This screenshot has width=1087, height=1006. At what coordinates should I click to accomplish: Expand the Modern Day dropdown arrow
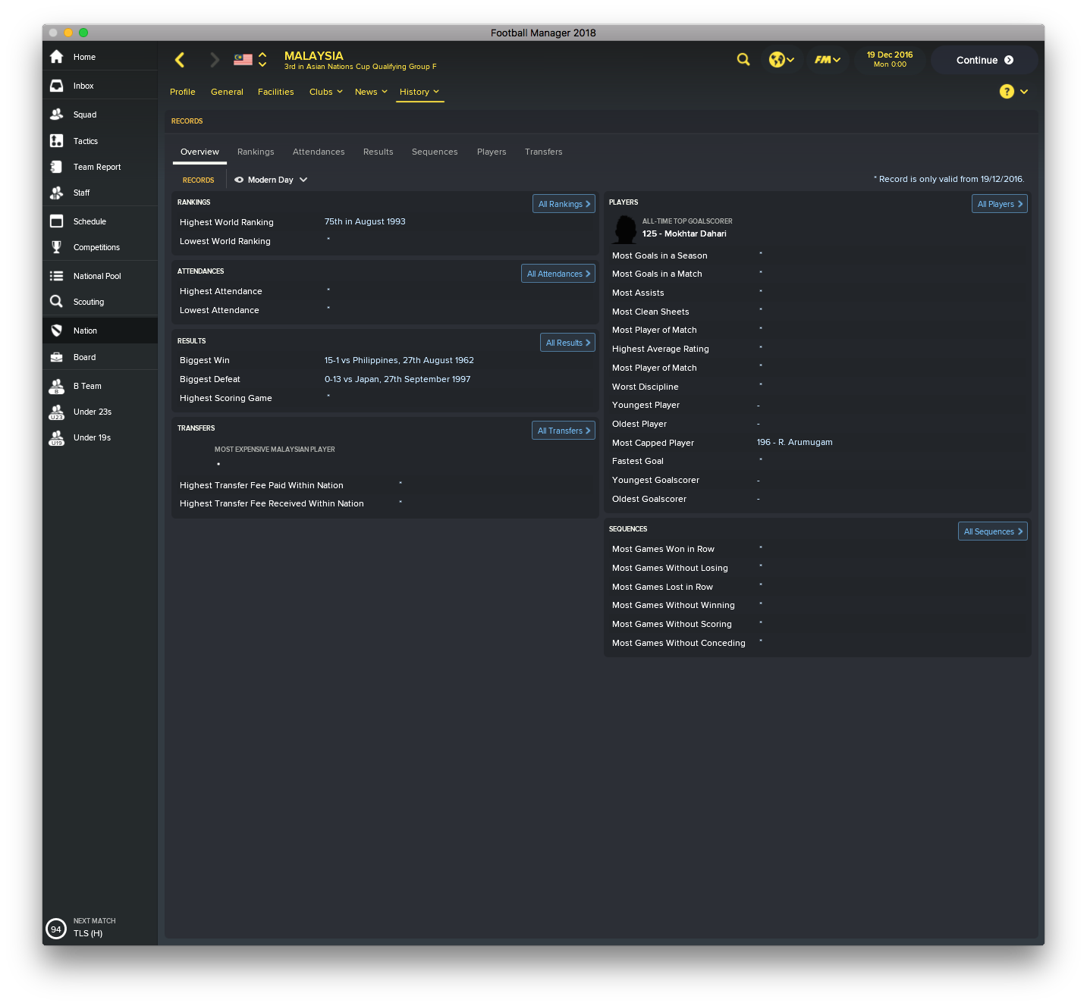pyautogui.click(x=303, y=180)
